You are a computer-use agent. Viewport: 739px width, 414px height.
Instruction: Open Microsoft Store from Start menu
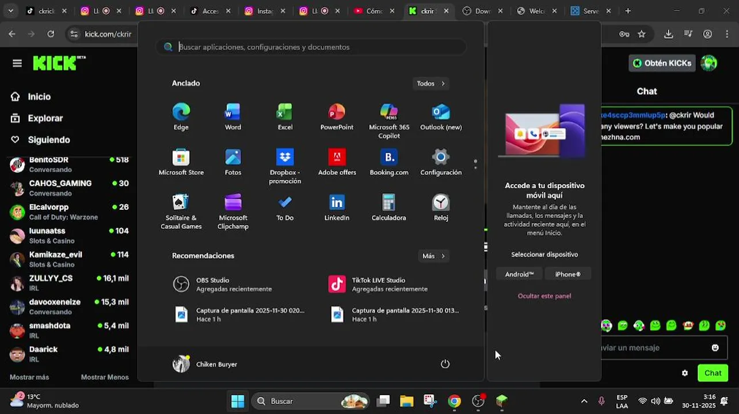181,162
